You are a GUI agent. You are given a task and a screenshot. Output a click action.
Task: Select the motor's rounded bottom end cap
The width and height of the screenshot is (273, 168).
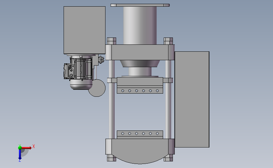coord(81,84)
